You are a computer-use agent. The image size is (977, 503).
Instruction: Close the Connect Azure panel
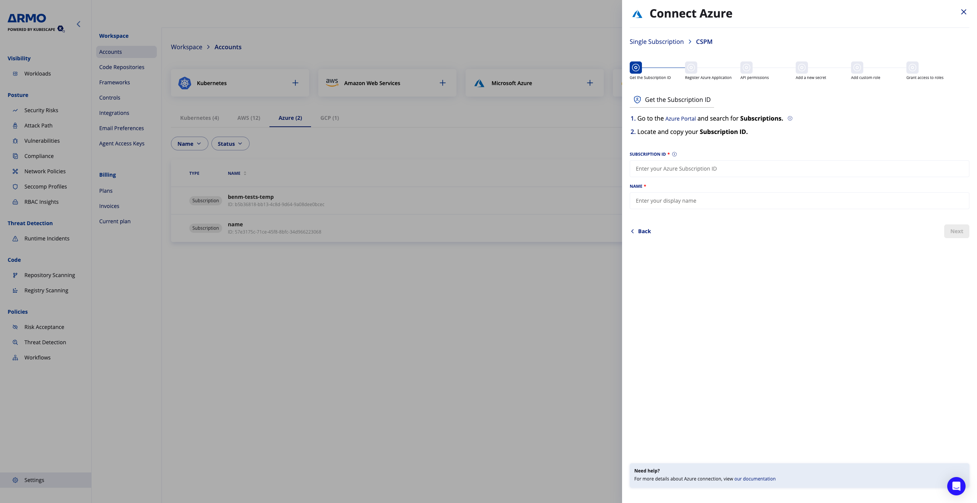[x=964, y=12]
